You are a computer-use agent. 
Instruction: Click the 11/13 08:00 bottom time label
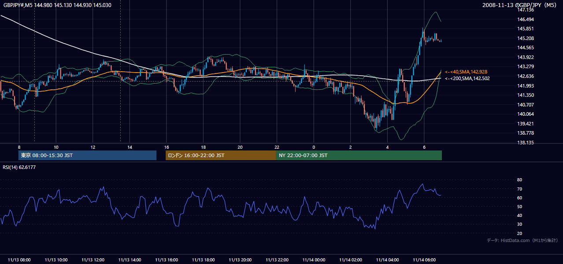tap(19, 260)
